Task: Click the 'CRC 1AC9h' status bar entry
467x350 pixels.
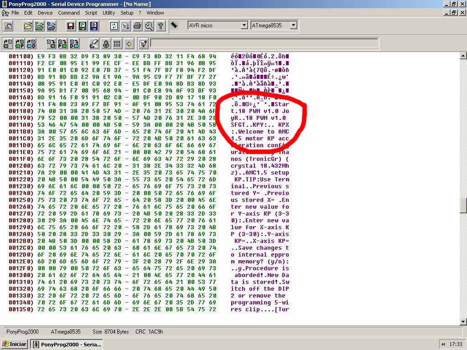Action: pyautogui.click(x=149, y=332)
